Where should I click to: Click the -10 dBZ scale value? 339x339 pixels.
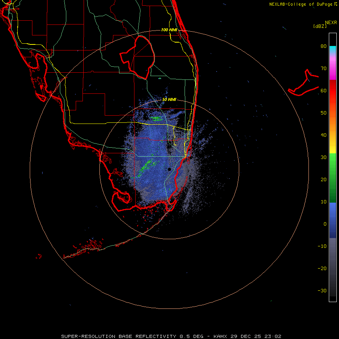click(322, 246)
